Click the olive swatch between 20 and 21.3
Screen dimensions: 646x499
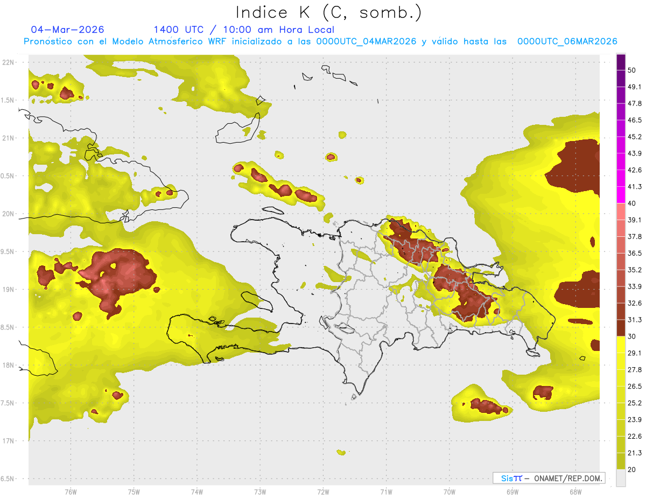621,461
